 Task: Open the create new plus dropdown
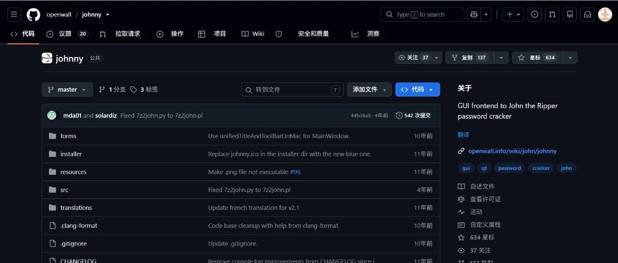[x=513, y=14]
